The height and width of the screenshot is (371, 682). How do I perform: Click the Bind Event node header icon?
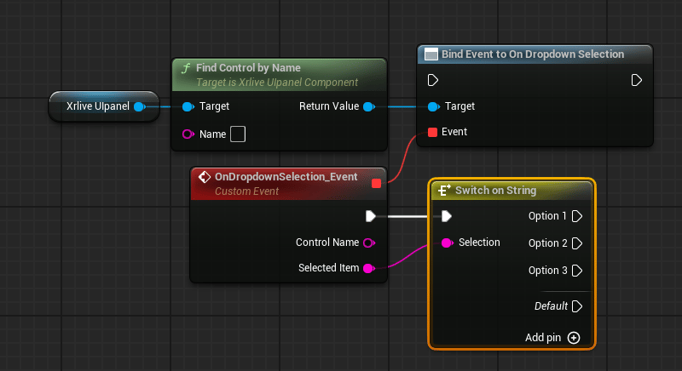click(431, 54)
